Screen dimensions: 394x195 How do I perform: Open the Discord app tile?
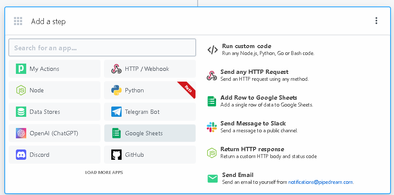tap(55, 155)
